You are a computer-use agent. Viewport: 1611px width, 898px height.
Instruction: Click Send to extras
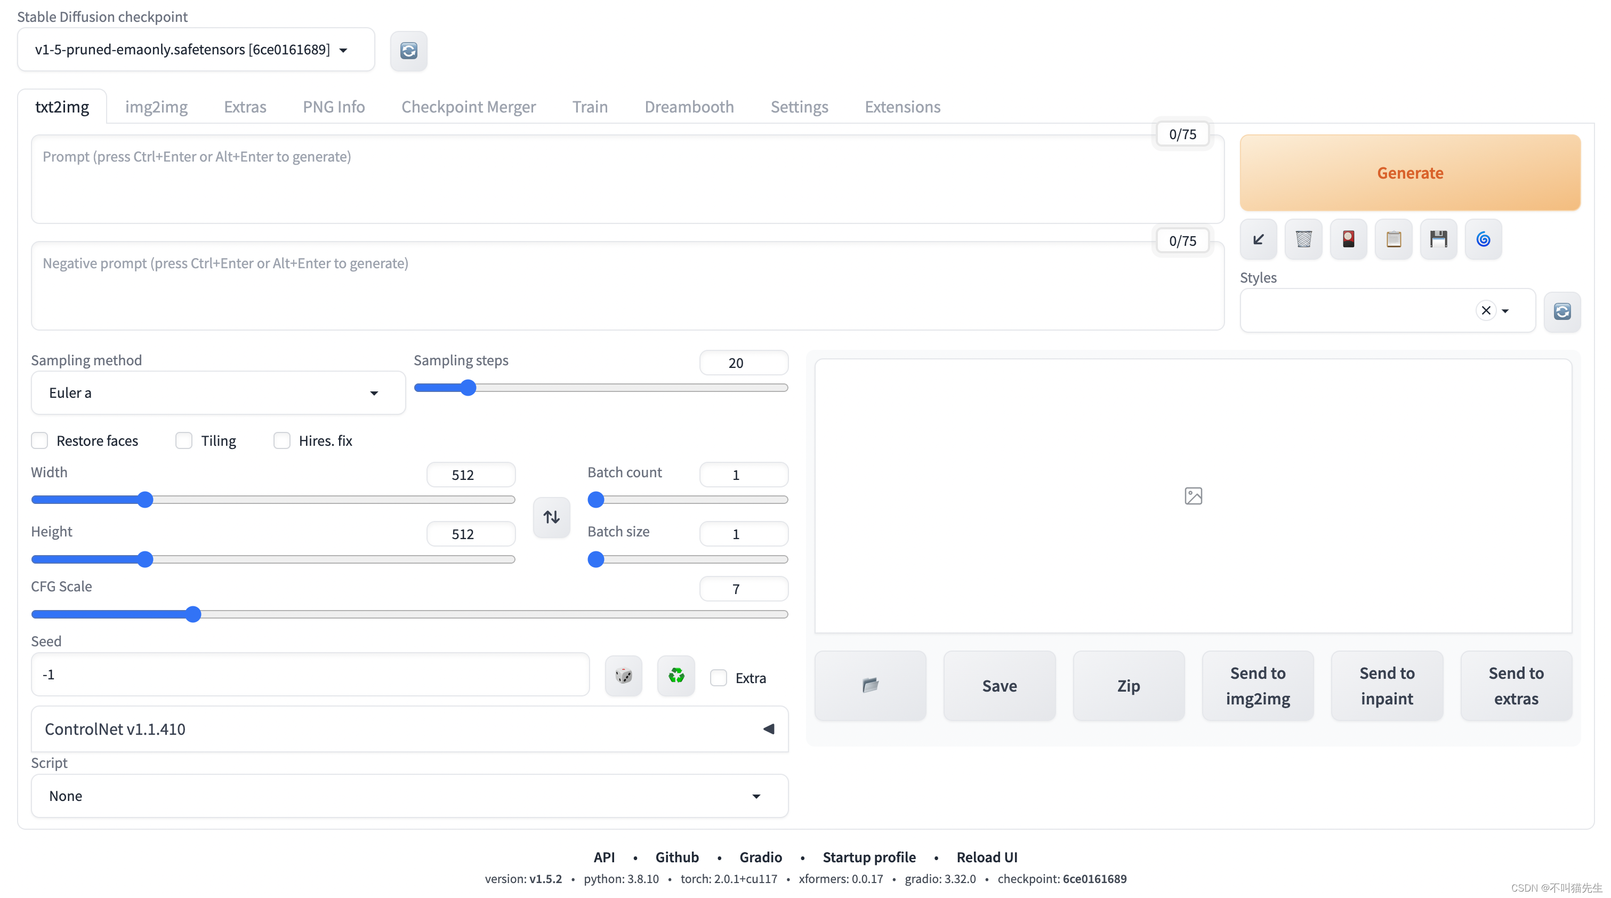click(1516, 685)
